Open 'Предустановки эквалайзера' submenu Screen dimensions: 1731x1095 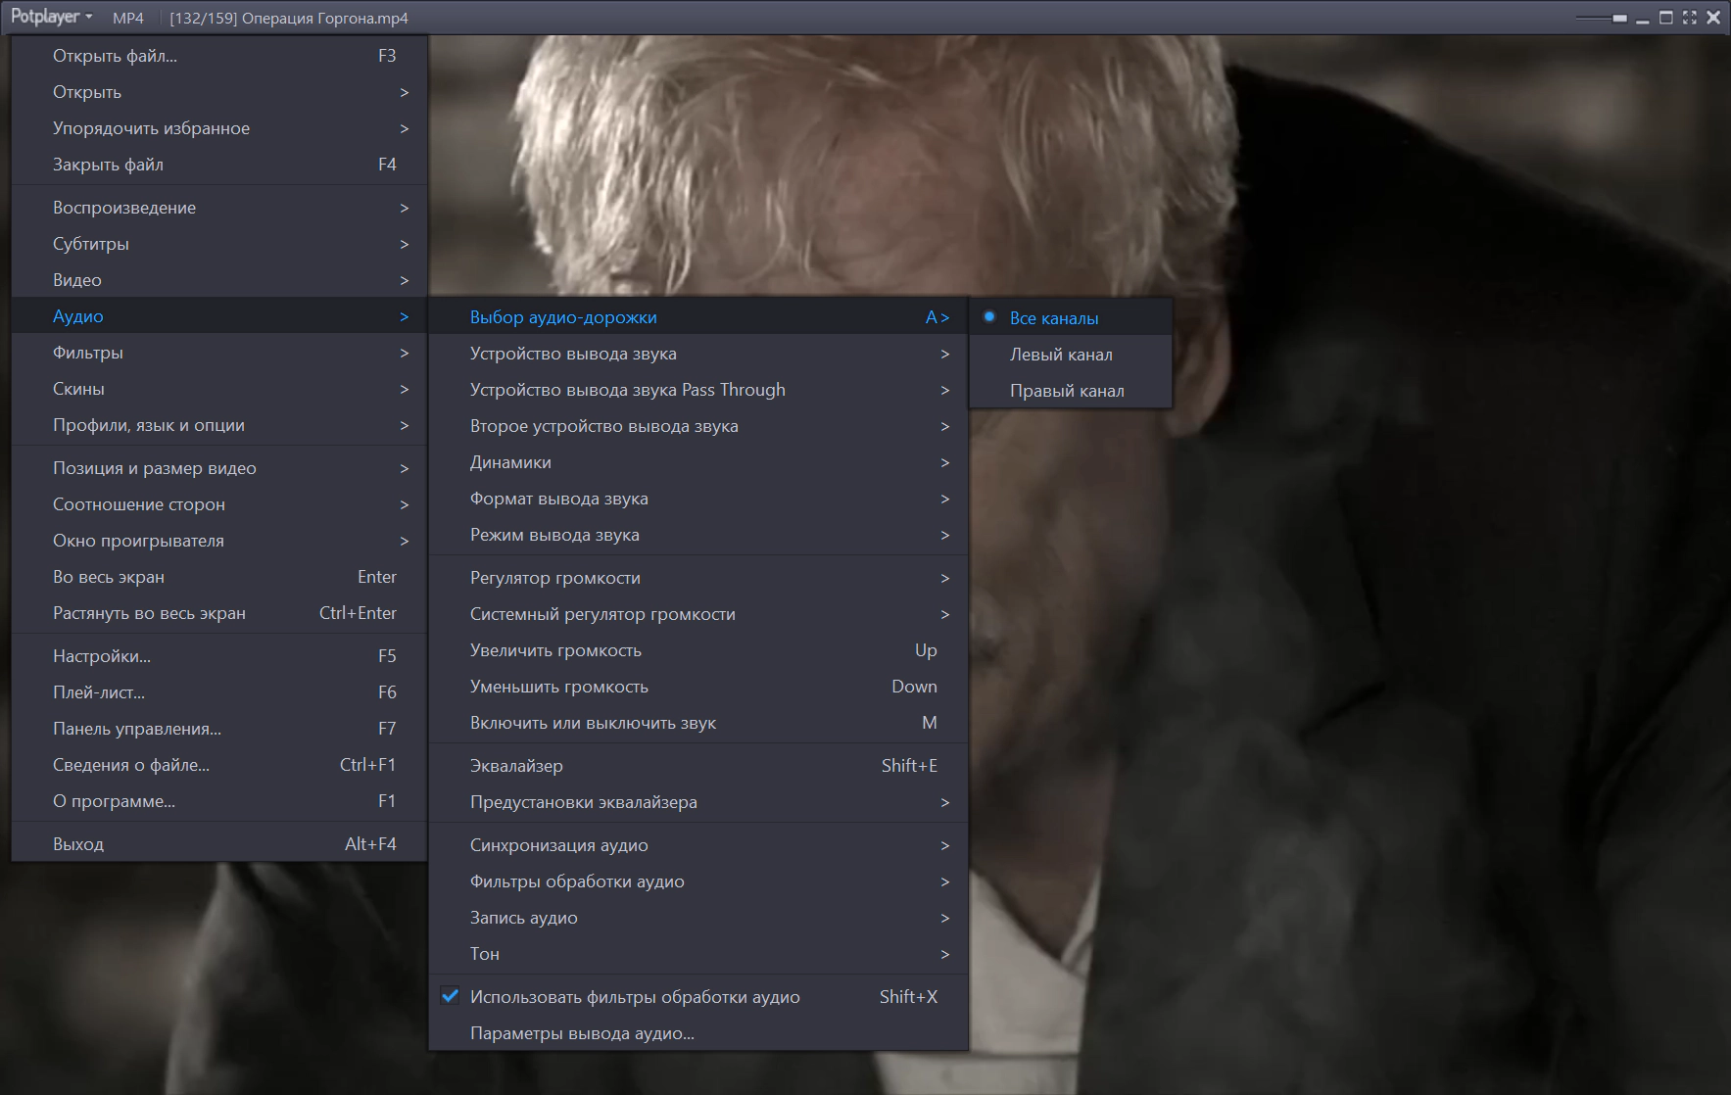[x=698, y=802]
